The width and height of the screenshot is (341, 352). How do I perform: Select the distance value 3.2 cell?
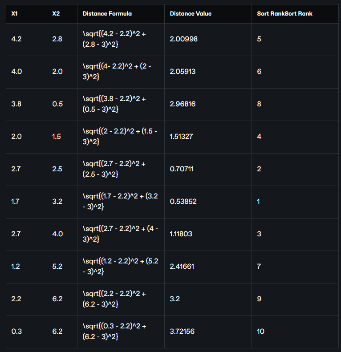pyautogui.click(x=174, y=299)
